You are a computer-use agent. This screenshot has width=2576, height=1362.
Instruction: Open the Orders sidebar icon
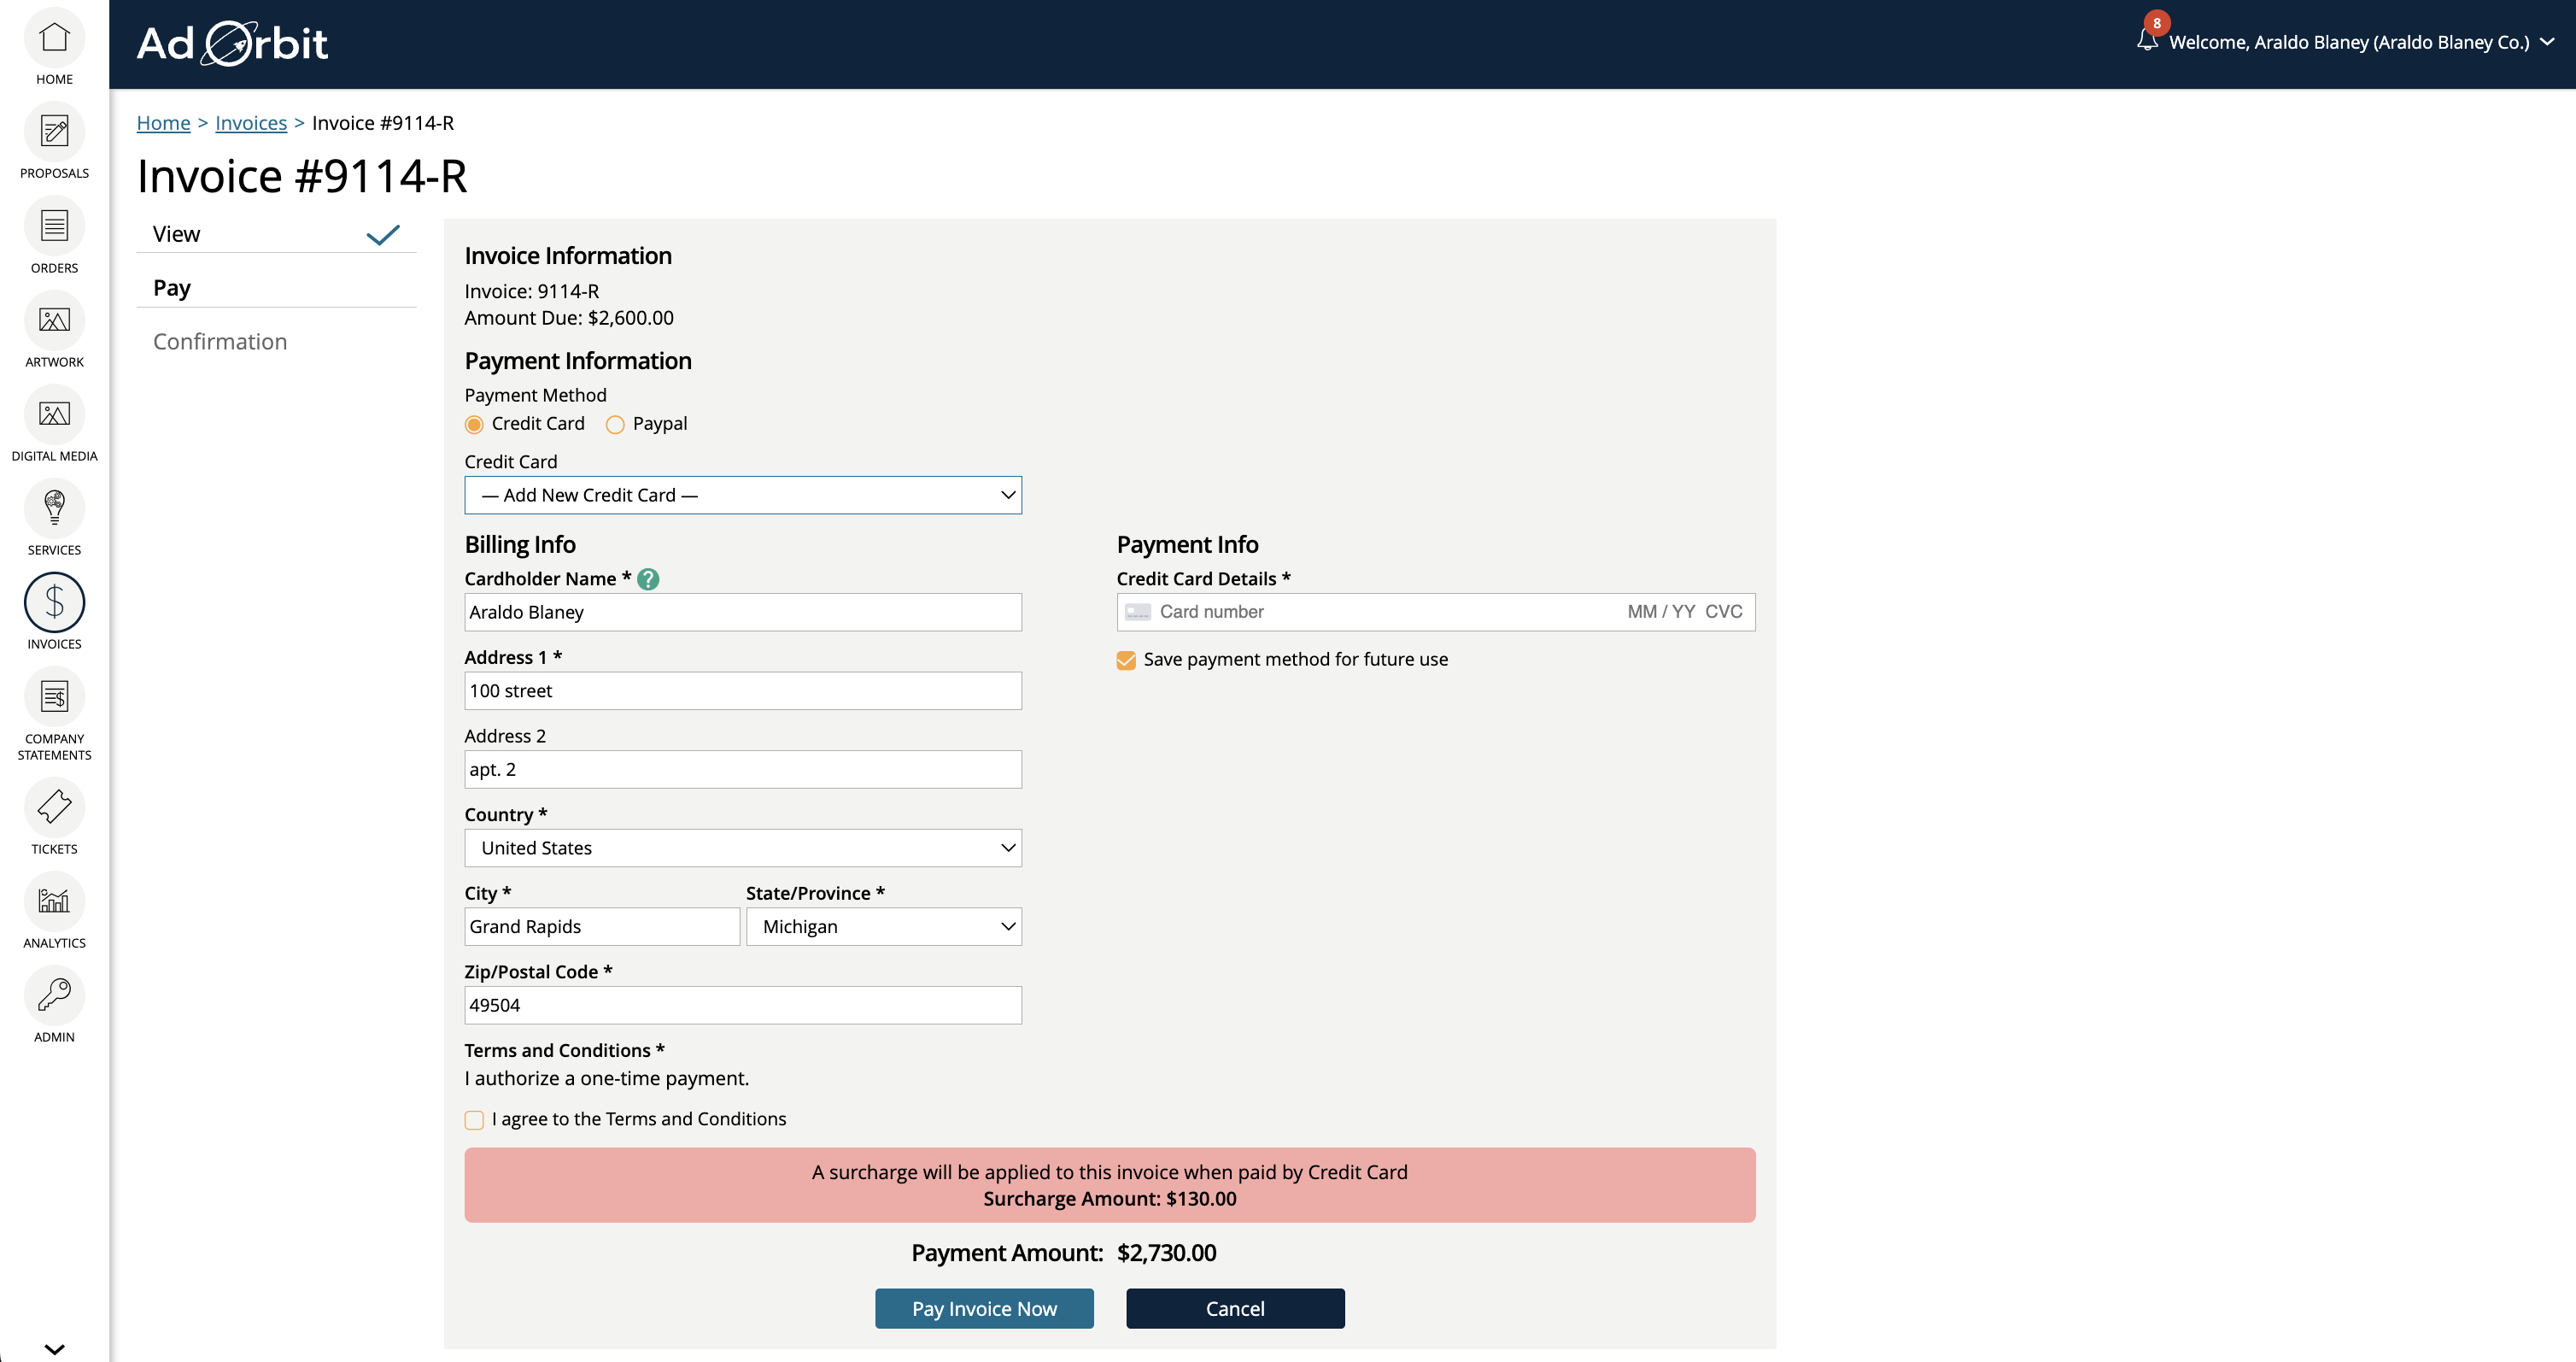54,226
